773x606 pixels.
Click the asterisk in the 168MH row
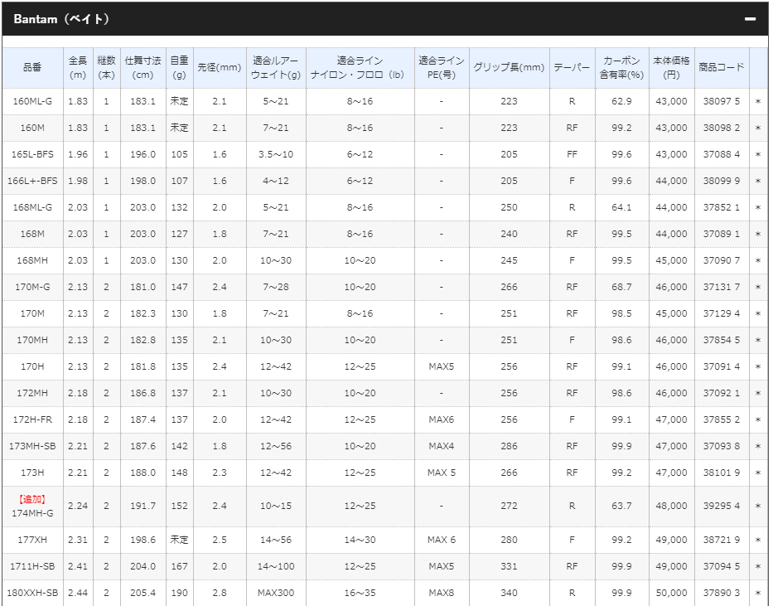pos(757,260)
